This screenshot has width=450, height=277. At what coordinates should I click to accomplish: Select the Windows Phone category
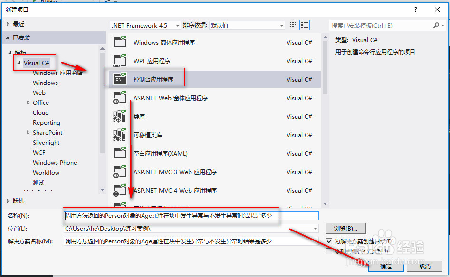point(55,162)
